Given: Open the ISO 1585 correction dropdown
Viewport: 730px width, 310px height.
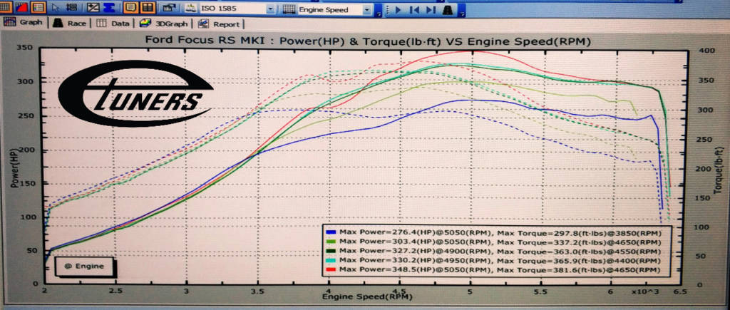Looking at the screenshot, I should tap(272, 10).
